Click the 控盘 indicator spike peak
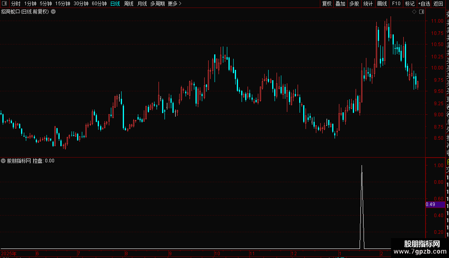 (x=362, y=166)
